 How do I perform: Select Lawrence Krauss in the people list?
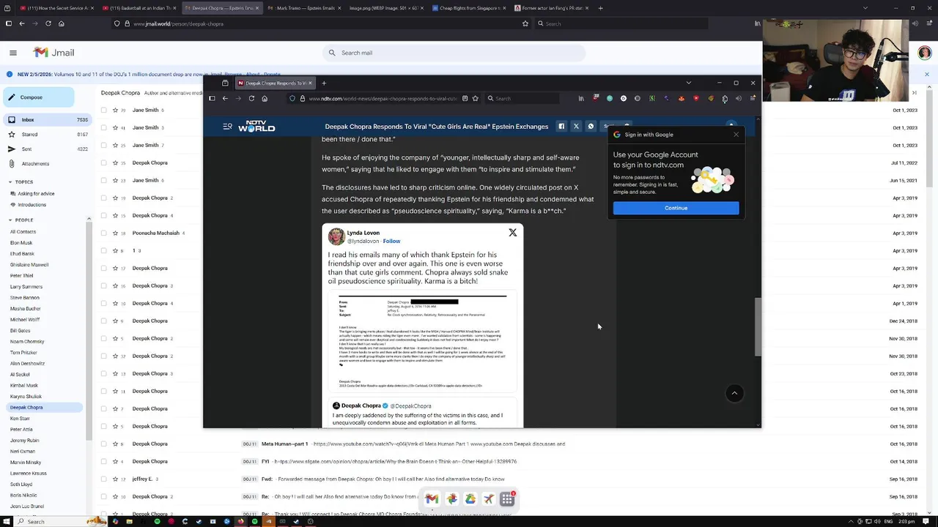(x=28, y=473)
